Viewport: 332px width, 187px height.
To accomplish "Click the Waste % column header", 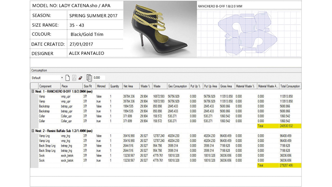I will pos(145,86).
